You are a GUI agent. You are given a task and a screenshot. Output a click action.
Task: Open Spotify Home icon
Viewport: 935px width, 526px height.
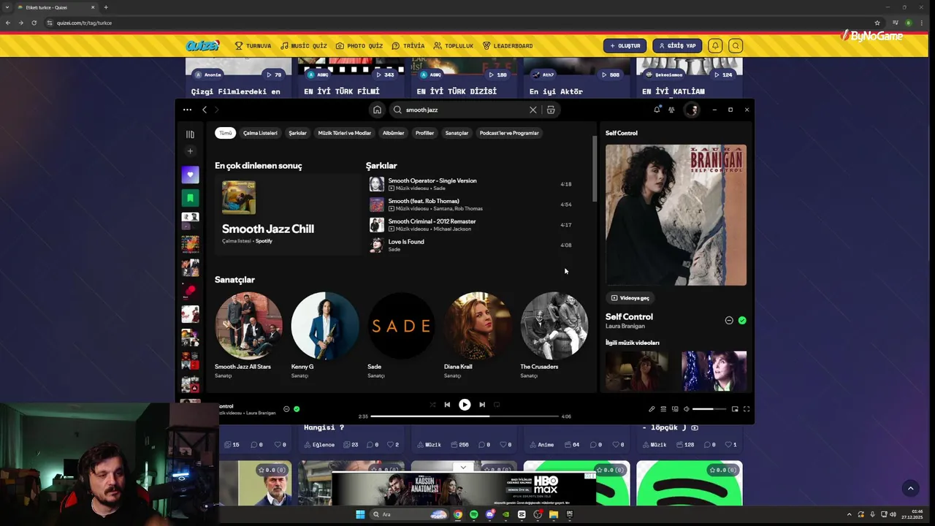pos(377,110)
